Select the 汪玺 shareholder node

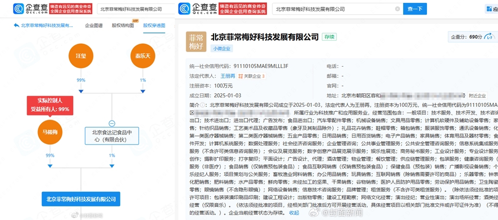[x=81, y=56]
